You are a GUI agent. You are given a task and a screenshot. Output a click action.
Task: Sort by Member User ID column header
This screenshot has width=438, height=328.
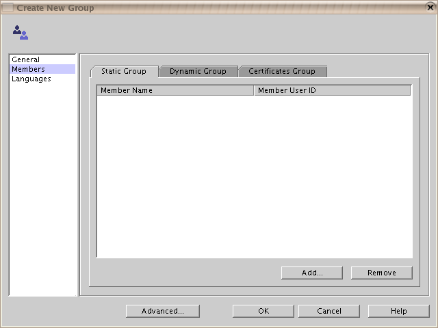[333, 90]
